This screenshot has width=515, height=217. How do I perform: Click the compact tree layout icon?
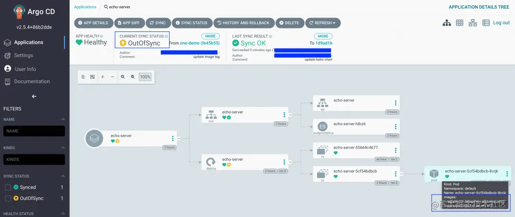83,77
